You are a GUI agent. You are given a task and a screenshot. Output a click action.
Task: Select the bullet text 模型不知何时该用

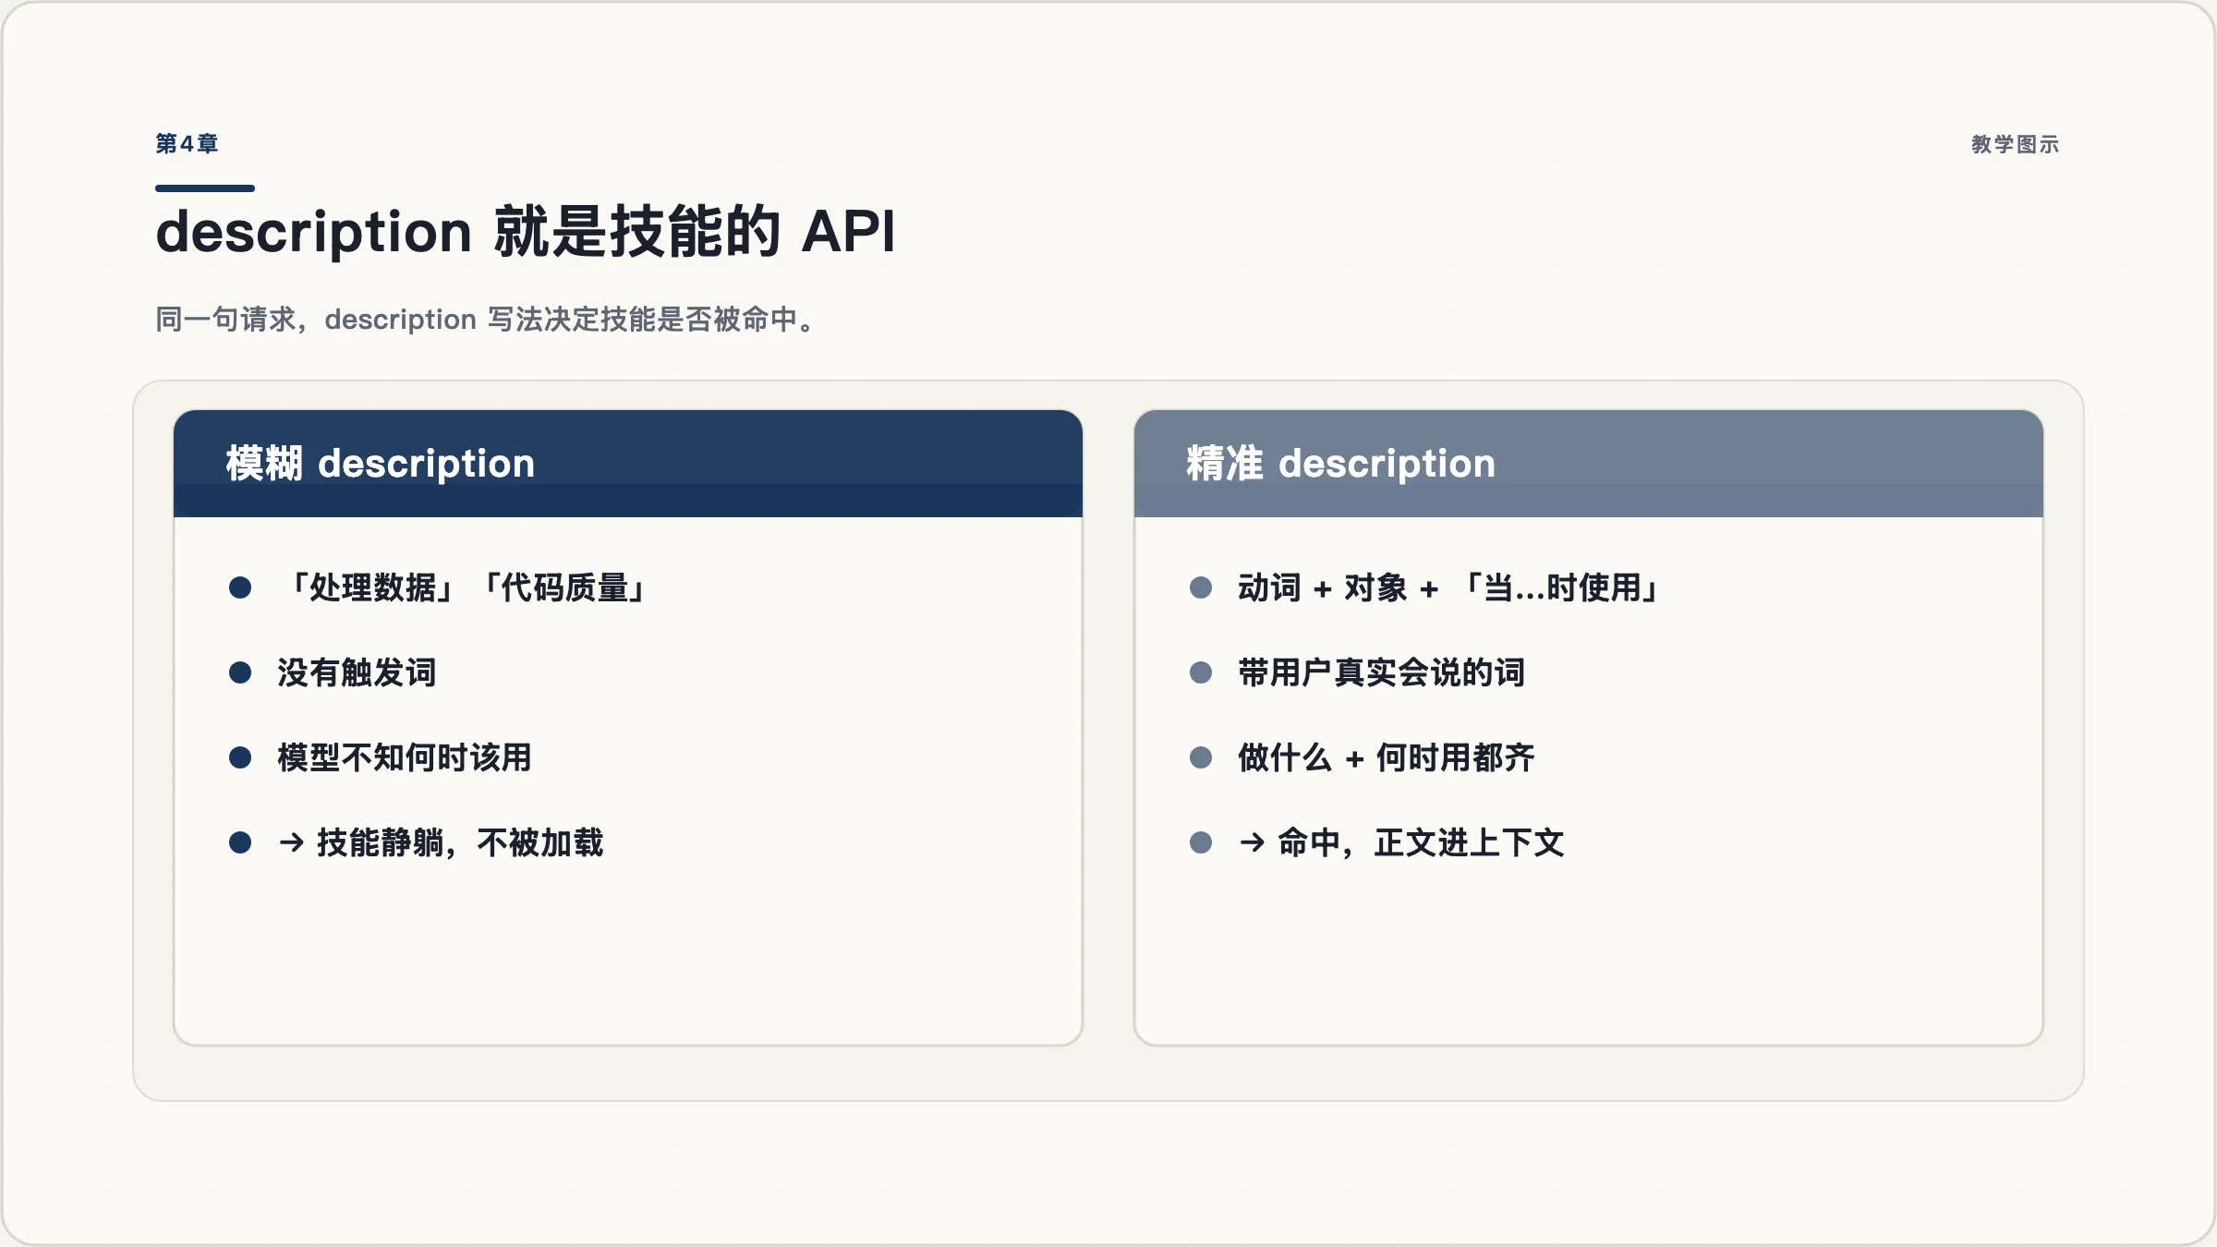click(x=405, y=757)
